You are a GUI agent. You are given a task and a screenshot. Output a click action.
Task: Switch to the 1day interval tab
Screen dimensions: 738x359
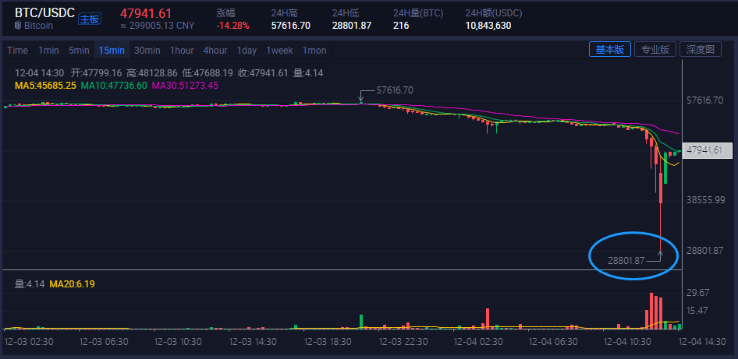coord(247,51)
